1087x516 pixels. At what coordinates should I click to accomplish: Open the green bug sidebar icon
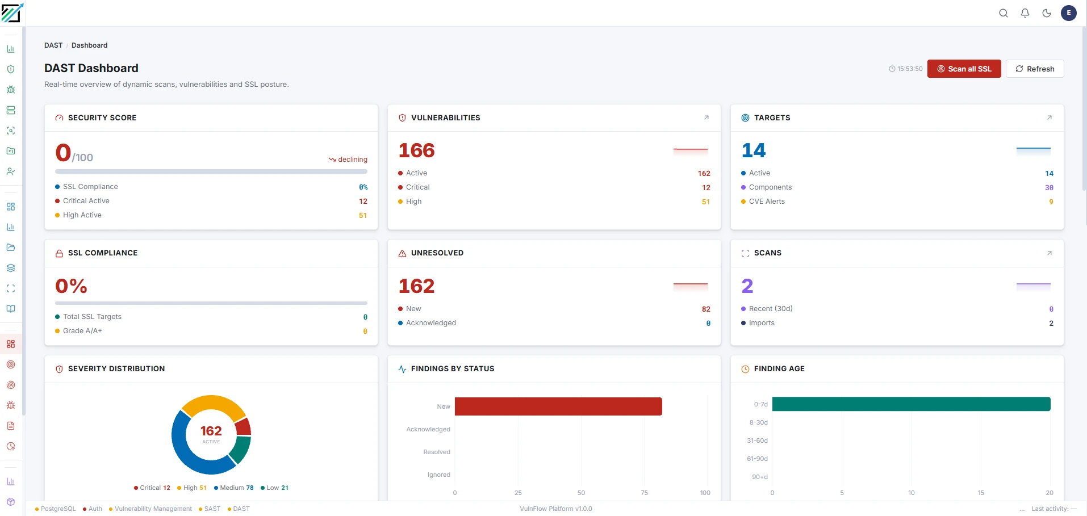[11, 90]
